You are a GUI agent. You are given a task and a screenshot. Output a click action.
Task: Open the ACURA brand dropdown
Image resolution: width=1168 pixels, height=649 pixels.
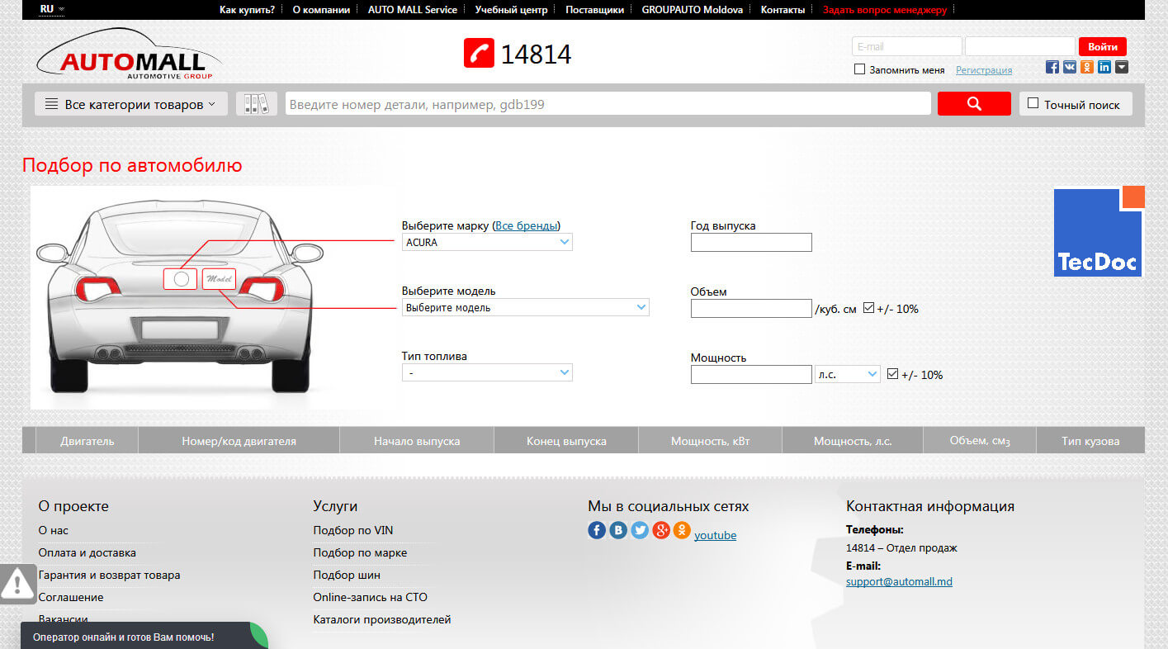coord(487,242)
